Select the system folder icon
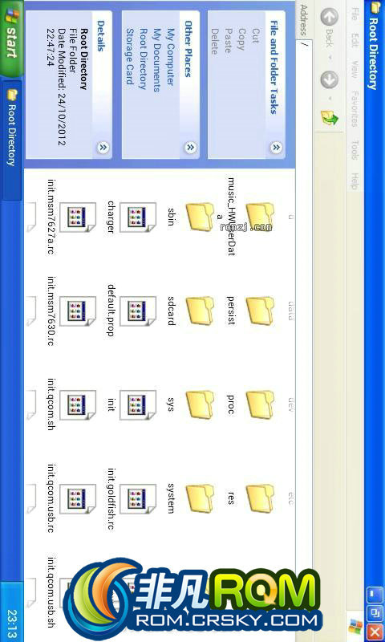 pos(200,499)
